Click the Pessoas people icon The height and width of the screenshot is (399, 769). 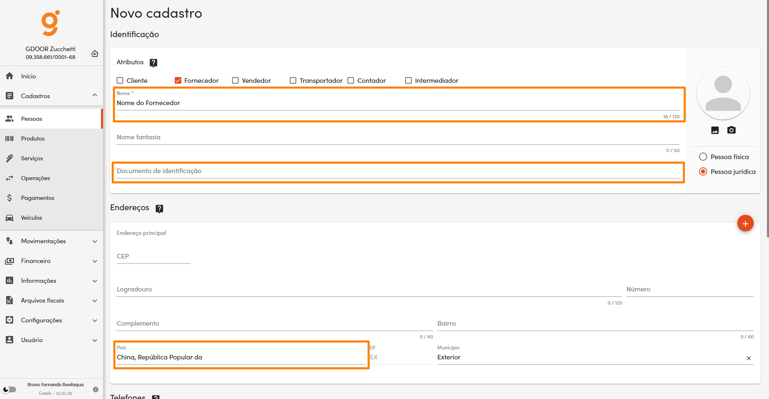[9, 119]
